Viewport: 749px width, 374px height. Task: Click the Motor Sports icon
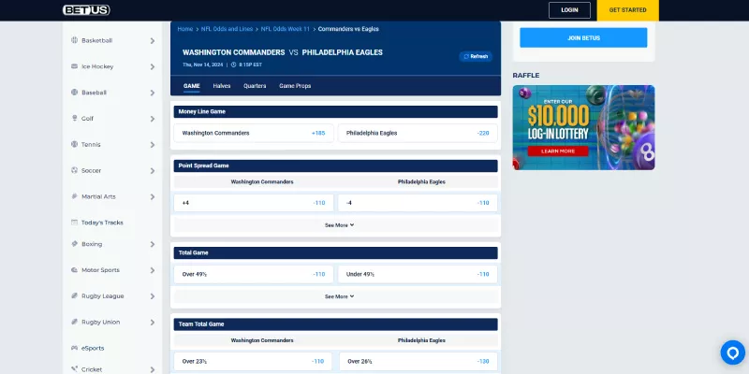point(74,270)
